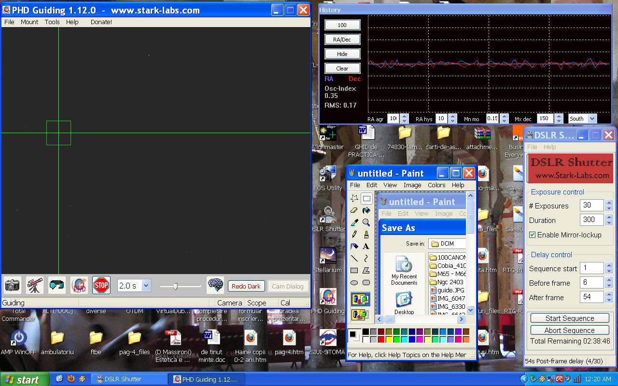Switch to PHD Guiding in the taskbar
618x386 pixels.
(x=207, y=379)
